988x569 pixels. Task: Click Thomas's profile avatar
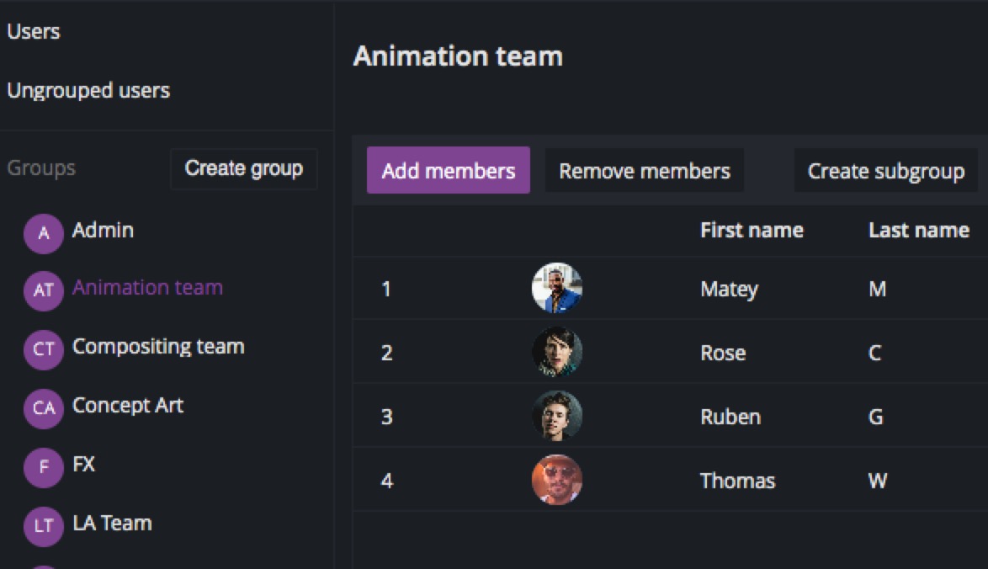pos(557,481)
